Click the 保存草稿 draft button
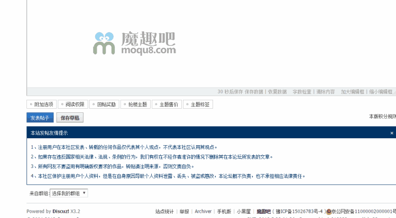396x218 pixels. (x=70, y=117)
